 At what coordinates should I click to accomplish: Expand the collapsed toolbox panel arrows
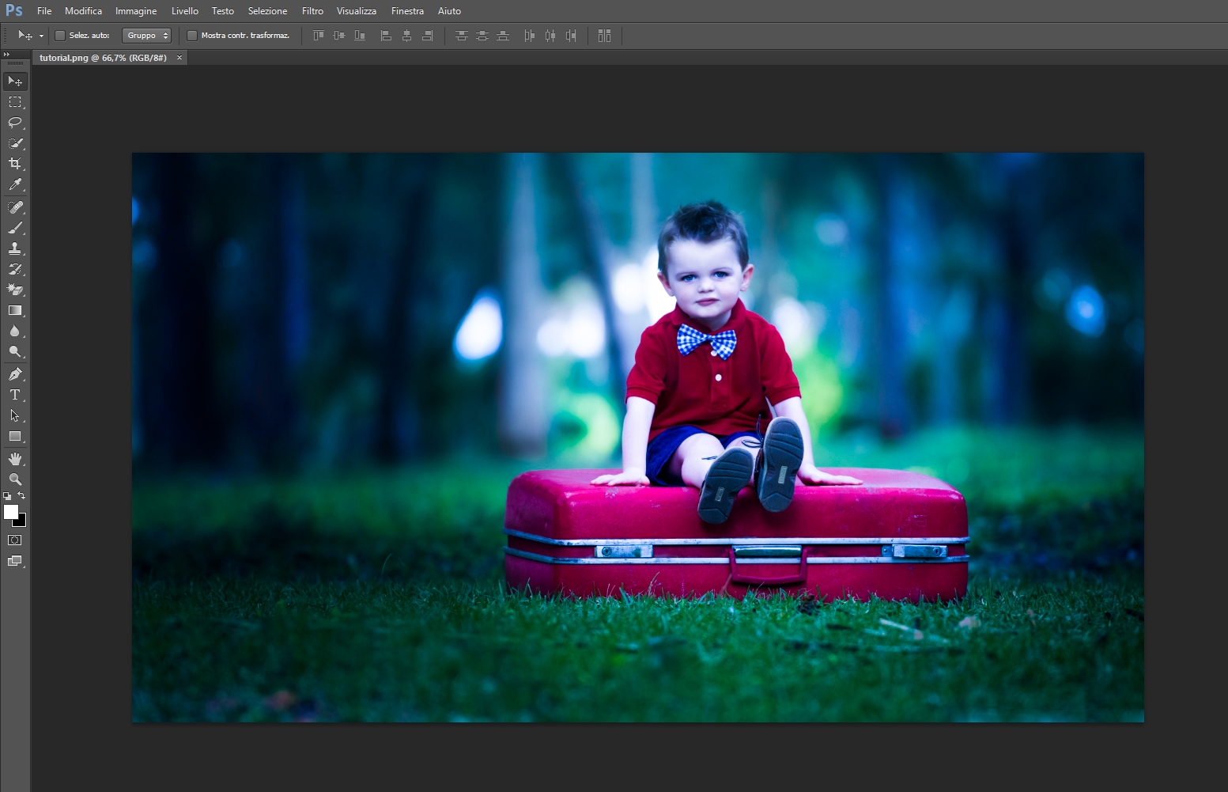coord(7,55)
